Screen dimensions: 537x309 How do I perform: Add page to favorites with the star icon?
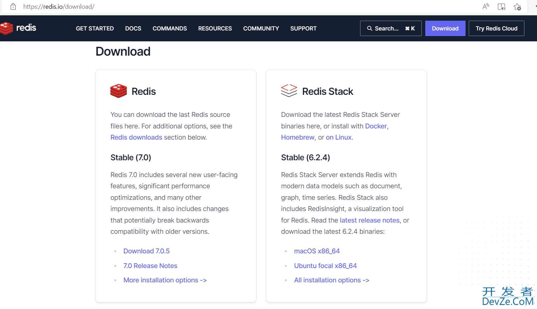point(517,7)
